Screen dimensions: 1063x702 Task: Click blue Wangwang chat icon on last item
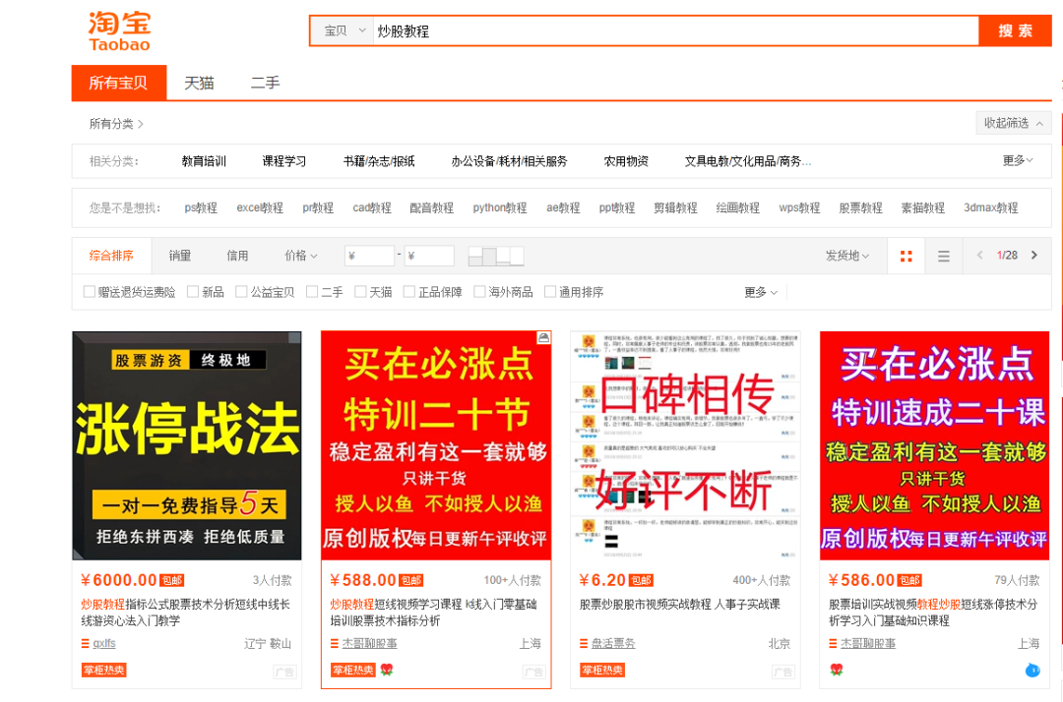pos(1032,671)
